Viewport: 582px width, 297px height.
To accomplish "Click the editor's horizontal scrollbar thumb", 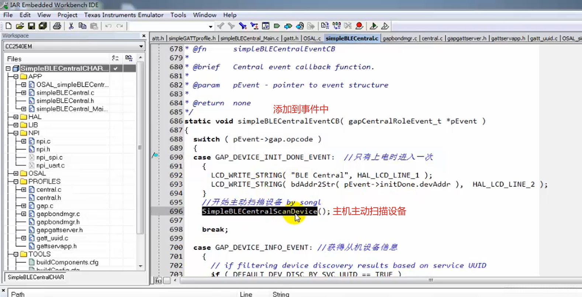I will point(430,280).
